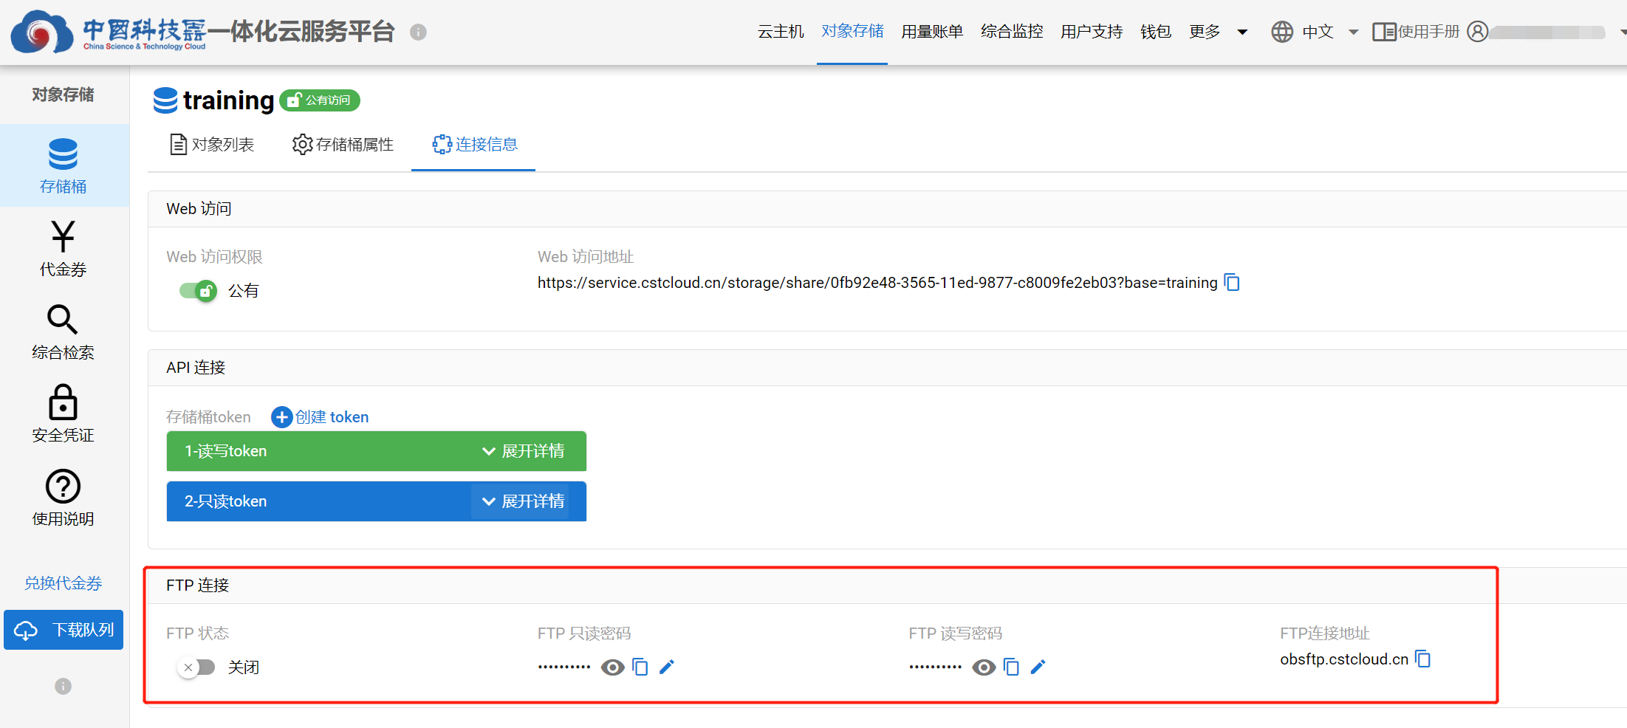Image resolution: width=1627 pixels, height=728 pixels.
Task: Reveal the FTP 只读密码 with eye icon
Action: pyautogui.click(x=613, y=667)
